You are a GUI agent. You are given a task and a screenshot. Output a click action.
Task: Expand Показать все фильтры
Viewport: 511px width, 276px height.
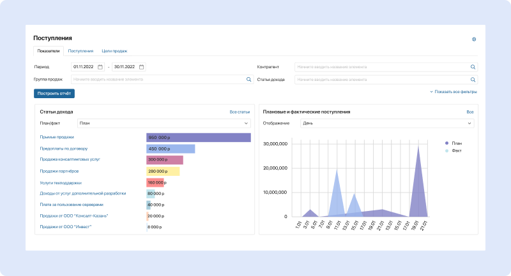454,92
